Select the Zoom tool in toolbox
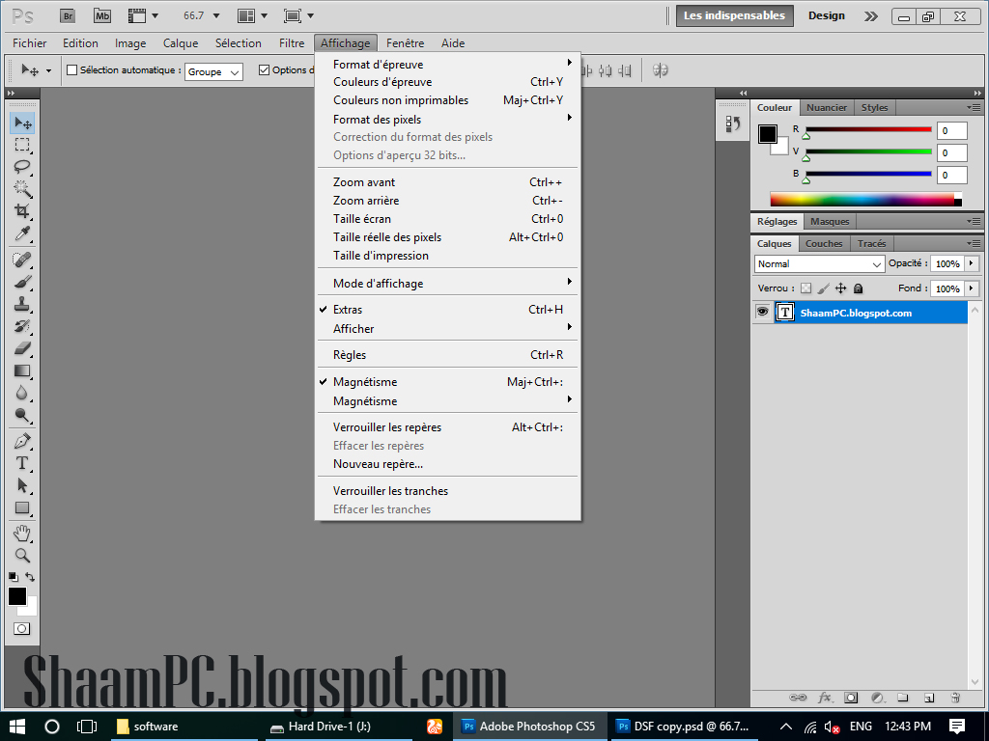Screen dimensions: 989x741 [x=21, y=556]
